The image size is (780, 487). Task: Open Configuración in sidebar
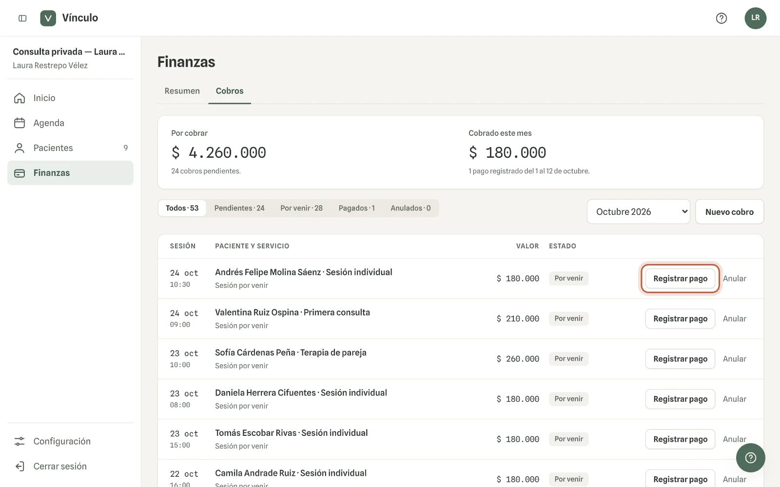coord(70,441)
